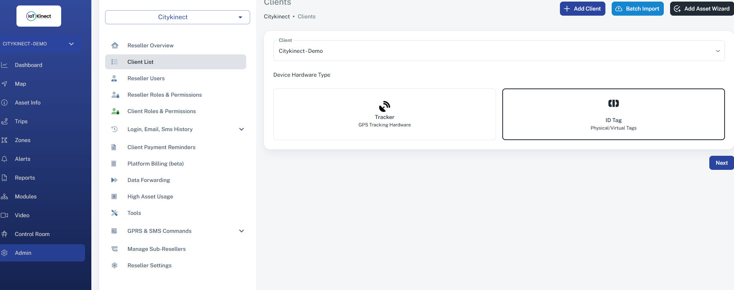Click the Data Forwarding arrow icon
Viewport: 734px width, 290px height.
pos(114,180)
